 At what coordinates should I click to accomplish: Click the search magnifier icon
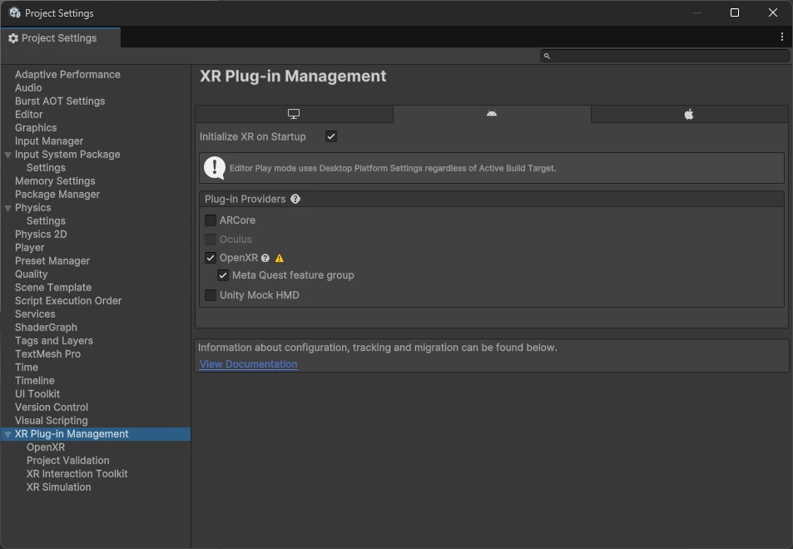(547, 56)
